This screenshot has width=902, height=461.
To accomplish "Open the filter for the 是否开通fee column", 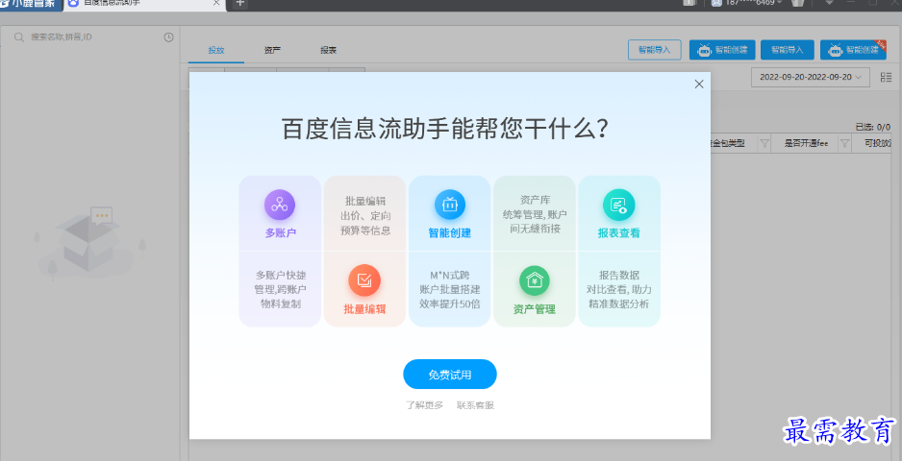I will pos(844,144).
